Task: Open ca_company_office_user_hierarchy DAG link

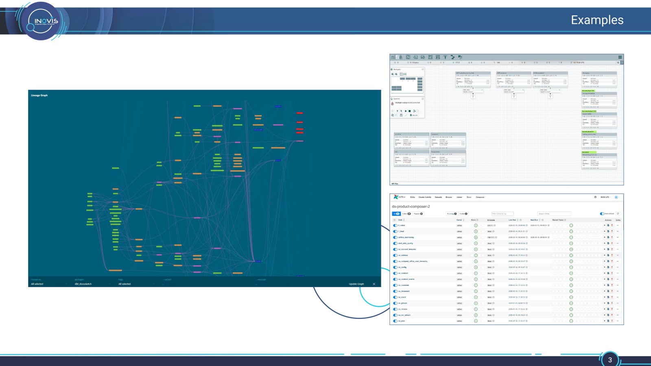Action: pos(413,261)
